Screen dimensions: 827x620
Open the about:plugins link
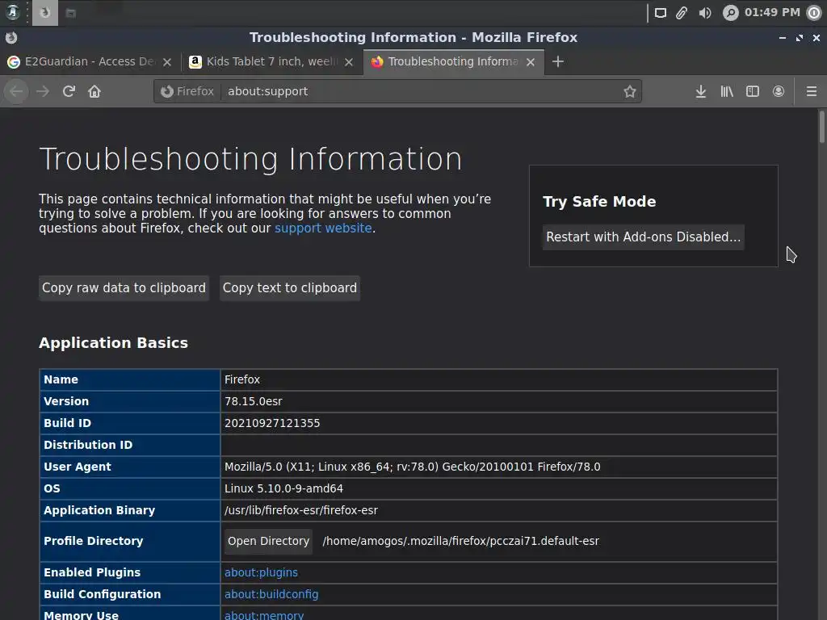tap(261, 572)
